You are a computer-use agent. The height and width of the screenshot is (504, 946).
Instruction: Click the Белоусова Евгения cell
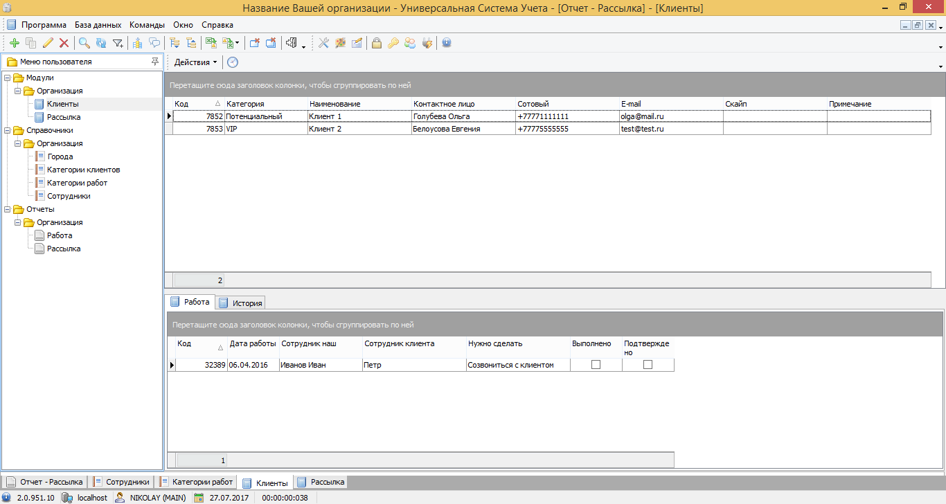pos(463,129)
